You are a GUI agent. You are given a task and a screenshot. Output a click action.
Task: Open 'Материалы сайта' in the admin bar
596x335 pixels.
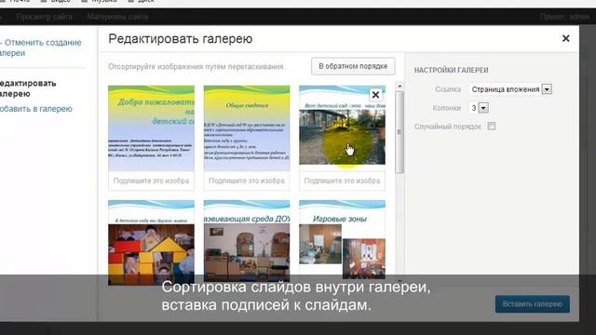pos(117,17)
